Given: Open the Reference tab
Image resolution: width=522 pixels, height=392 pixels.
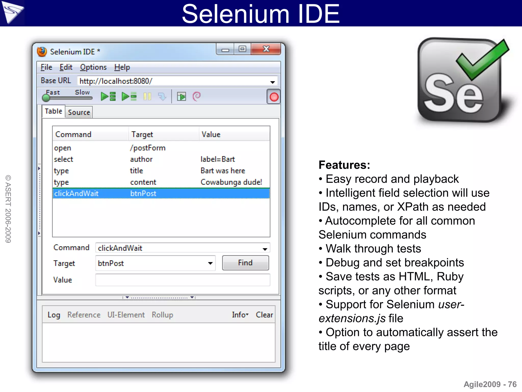Looking at the screenshot, I should point(84,315).
